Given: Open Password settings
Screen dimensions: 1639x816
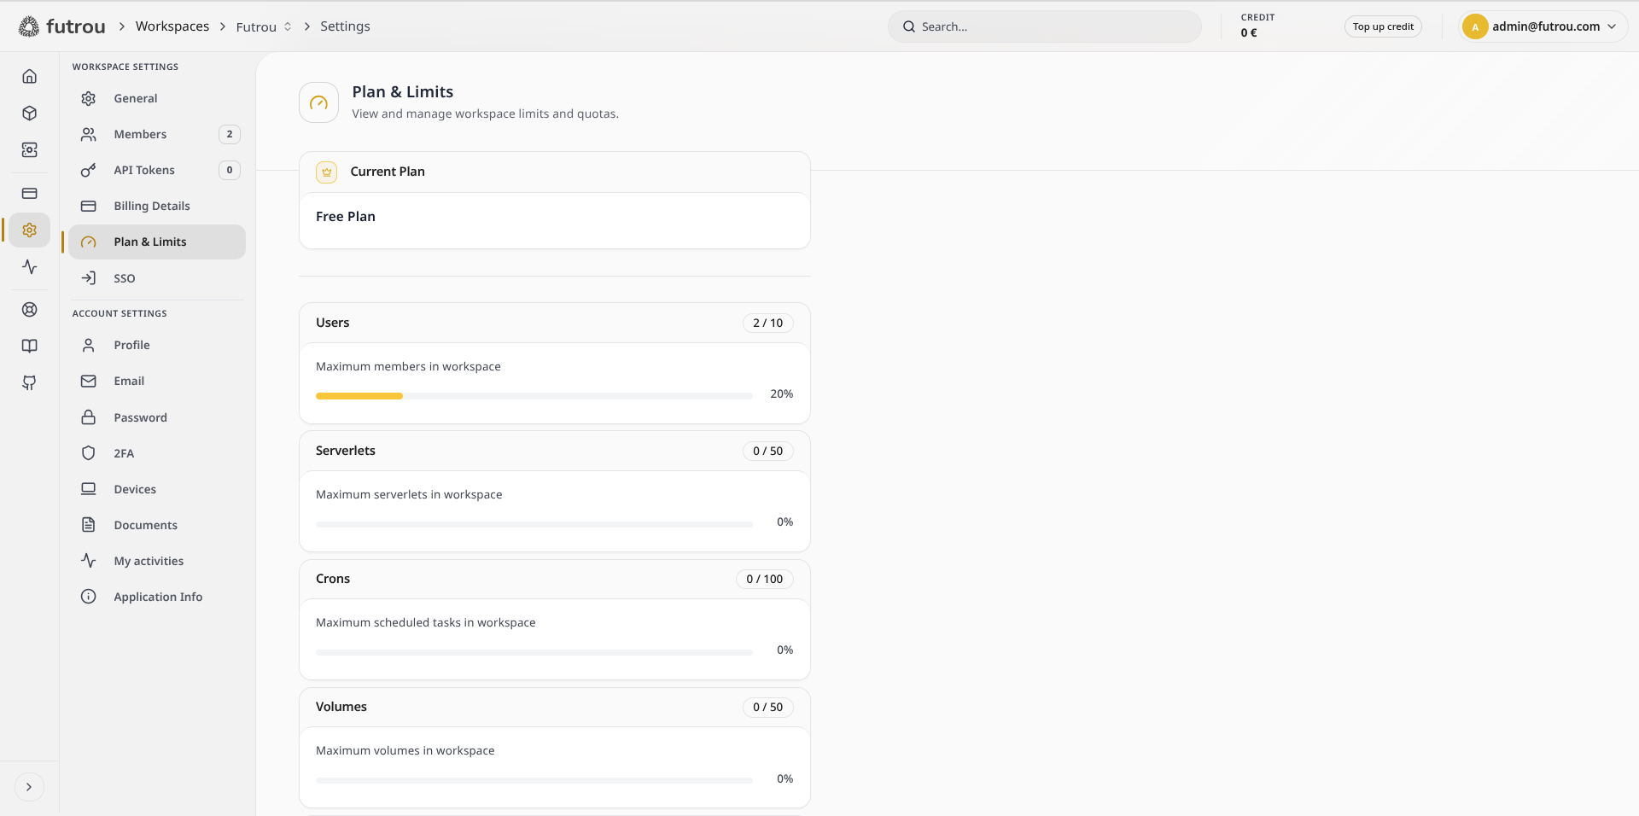Looking at the screenshot, I should point(157,417).
